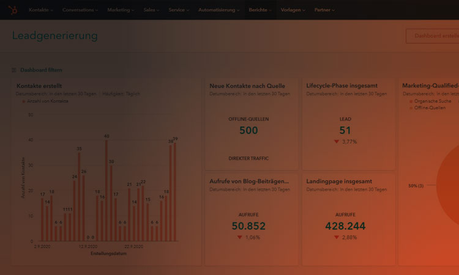Toggle Organische Suche legend swatch
459x275 pixels.
point(411,101)
